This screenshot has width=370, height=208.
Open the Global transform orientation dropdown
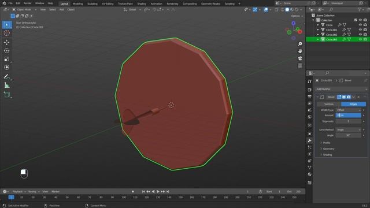click(132, 10)
